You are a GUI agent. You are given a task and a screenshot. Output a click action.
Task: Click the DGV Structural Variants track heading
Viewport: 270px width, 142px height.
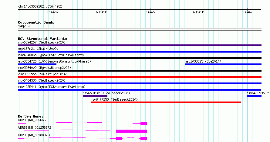click(x=42, y=39)
